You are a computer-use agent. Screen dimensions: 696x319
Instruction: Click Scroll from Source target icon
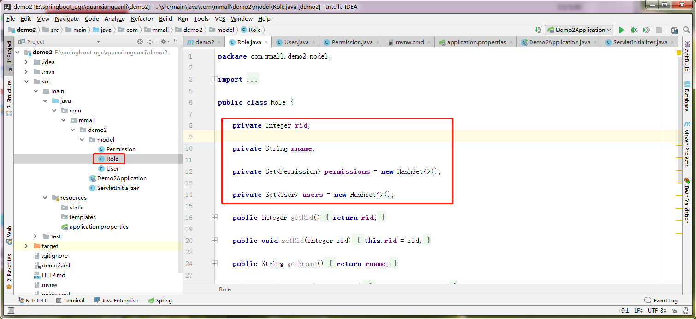(x=140, y=41)
